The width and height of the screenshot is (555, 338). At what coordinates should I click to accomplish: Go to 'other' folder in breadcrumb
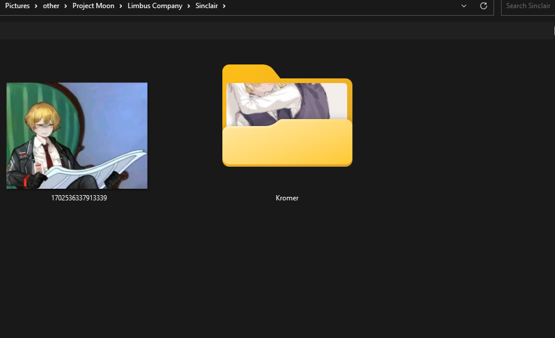51,6
